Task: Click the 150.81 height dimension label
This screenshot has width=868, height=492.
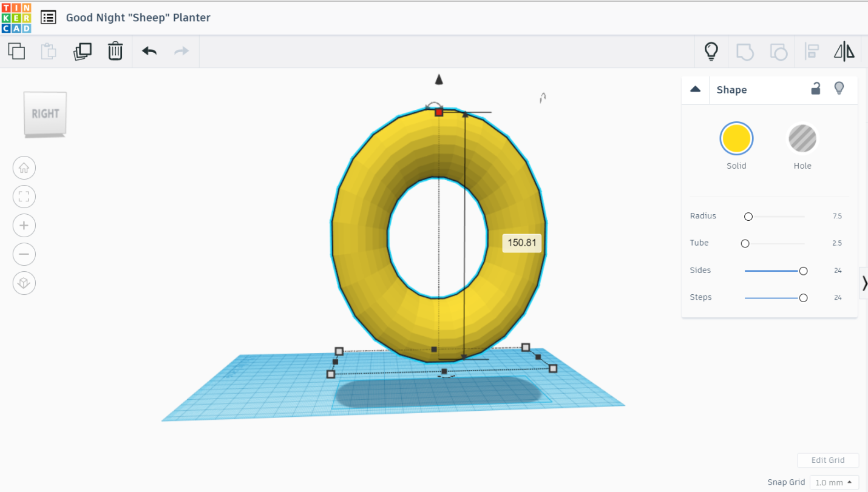Action: point(522,243)
